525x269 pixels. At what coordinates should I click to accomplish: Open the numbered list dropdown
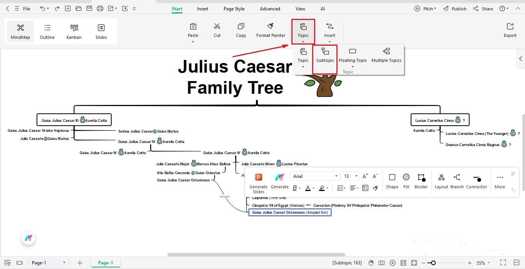[x=341, y=188]
